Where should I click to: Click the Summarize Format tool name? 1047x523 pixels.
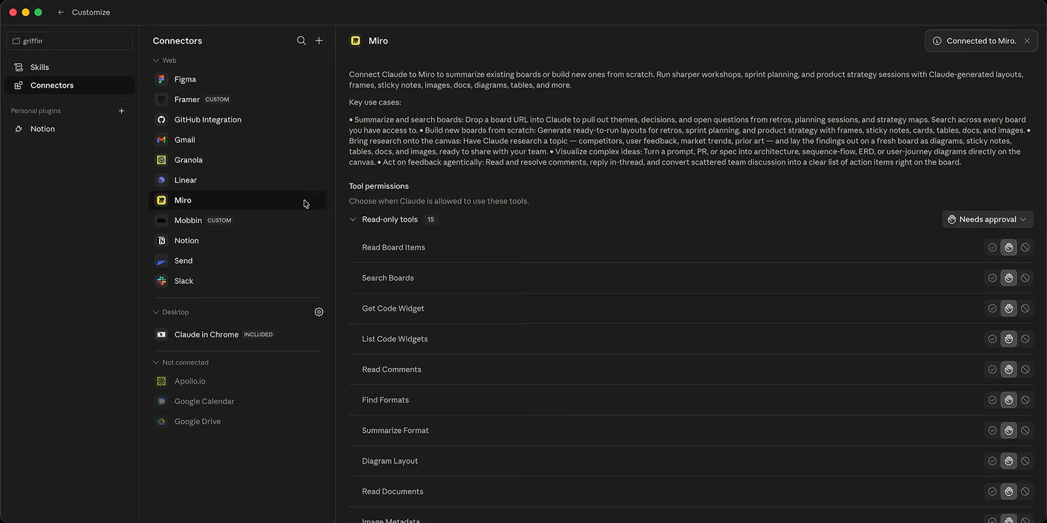pyautogui.click(x=395, y=430)
